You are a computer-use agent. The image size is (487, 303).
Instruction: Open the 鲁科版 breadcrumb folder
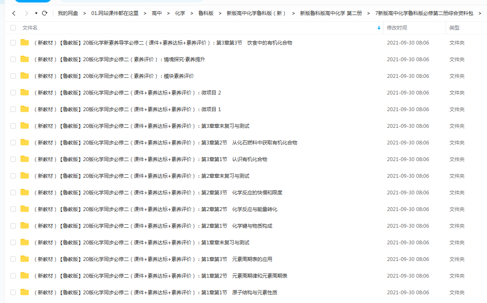pyautogui.click(x=206, y=13)
